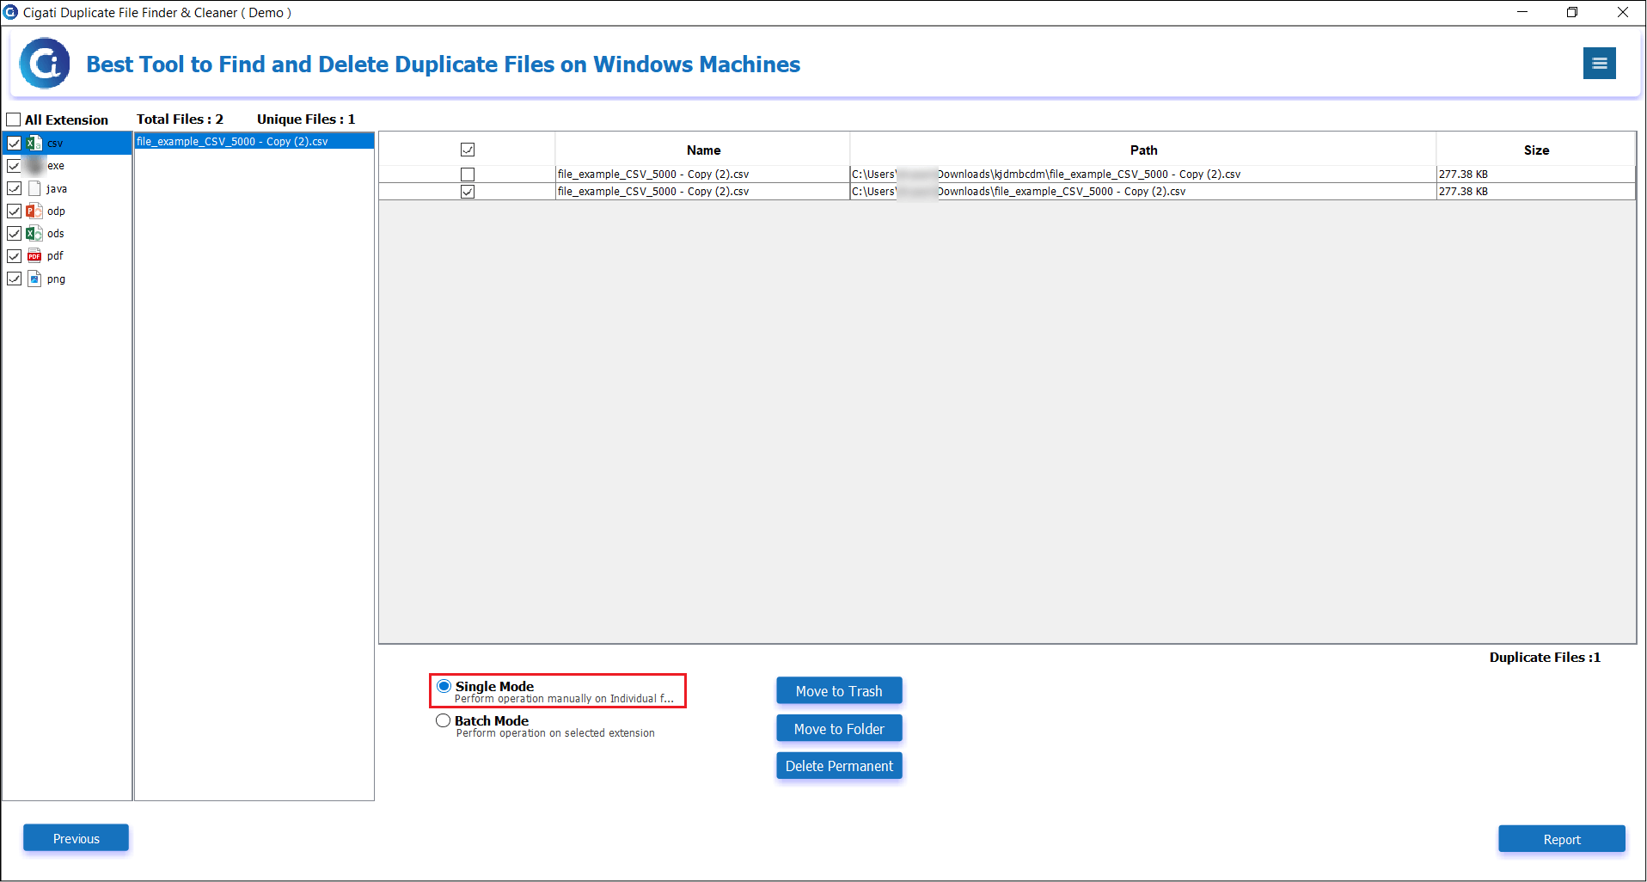The width and height of the screenshot is (1647, 882).
Task: Sort by the Size column header
Action: point(1536,150)
